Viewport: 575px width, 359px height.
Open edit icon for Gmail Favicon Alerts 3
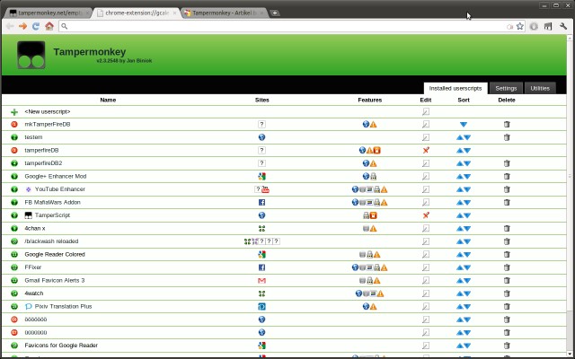[426, 280]
